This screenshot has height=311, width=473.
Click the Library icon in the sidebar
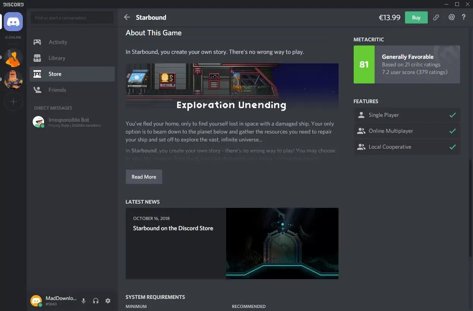[37, 58]
